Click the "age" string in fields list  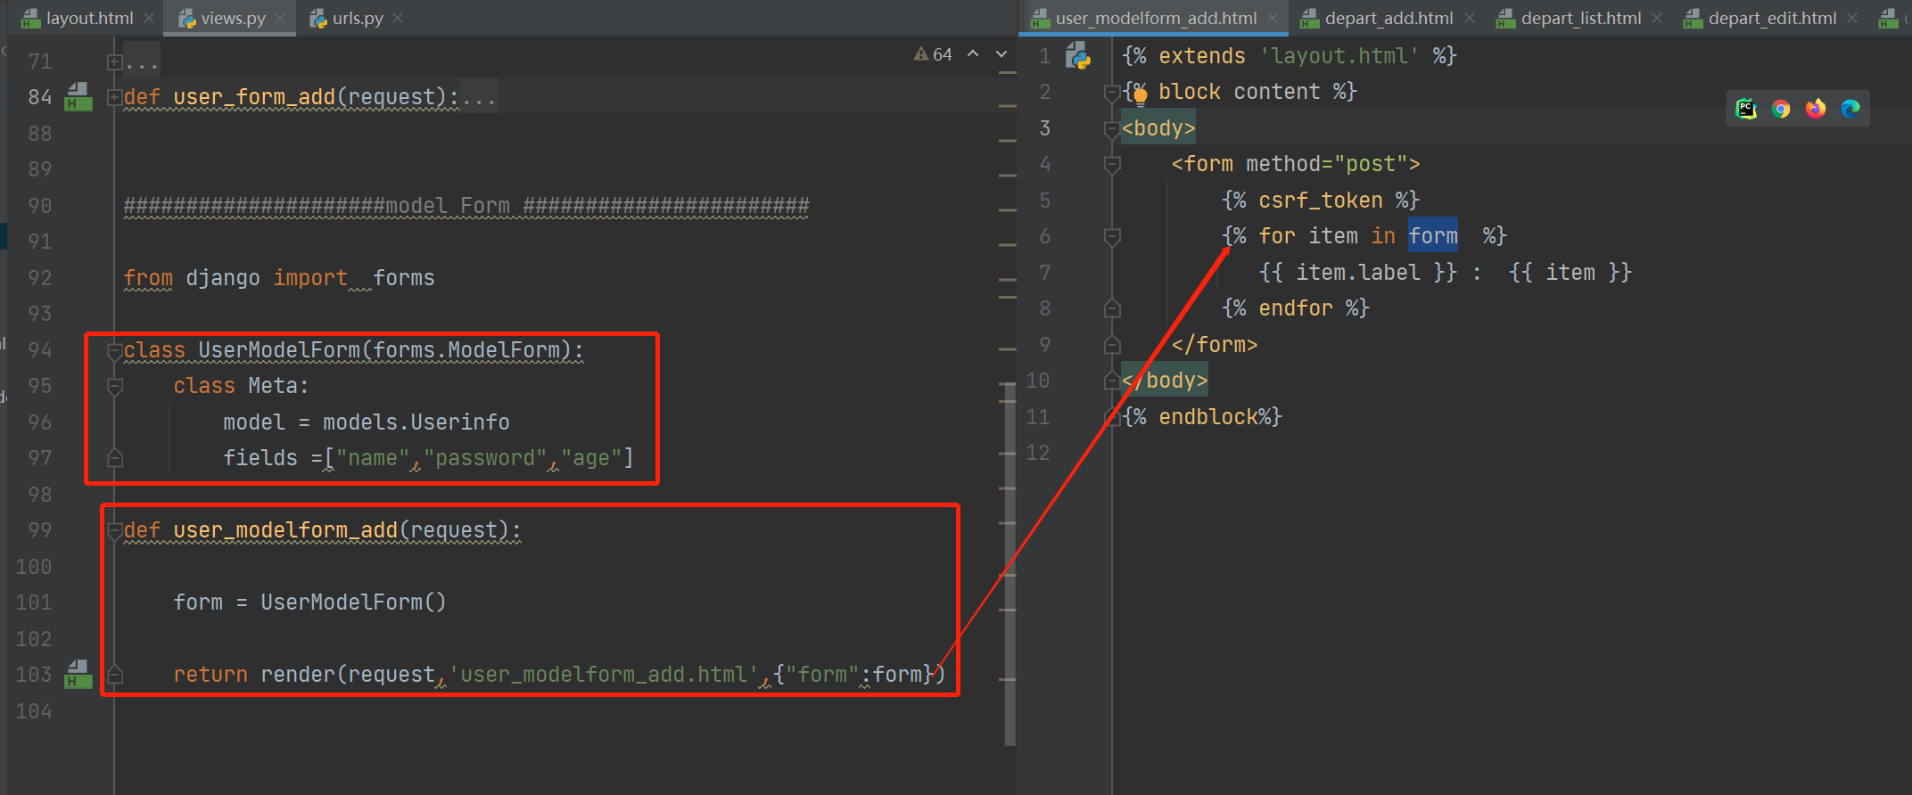(591, 458)
